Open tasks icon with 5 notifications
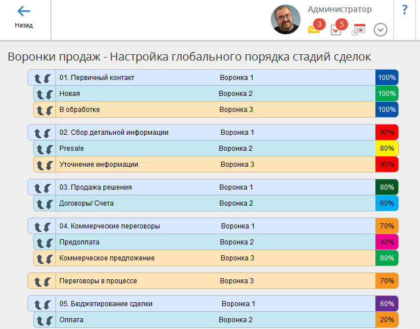The height and width of the screenshot is (329, 420). click(x=336, y=30)
